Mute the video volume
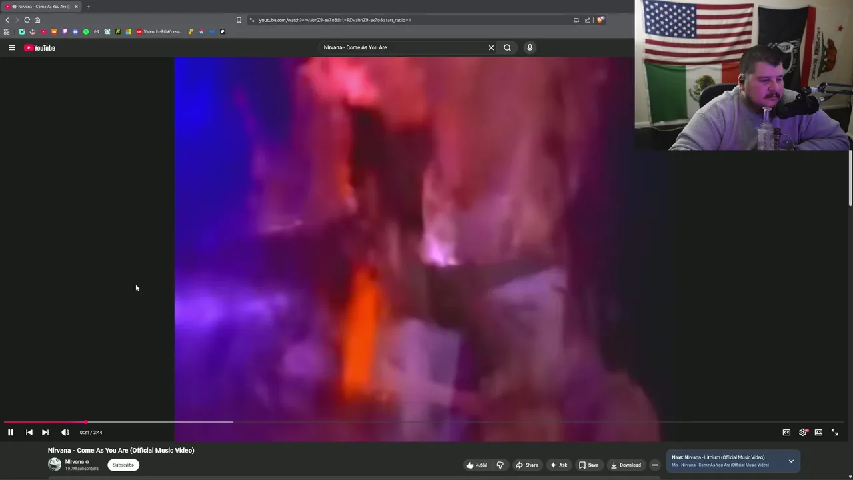Screen dimensions: 853x480 click(x=65, y=432)
